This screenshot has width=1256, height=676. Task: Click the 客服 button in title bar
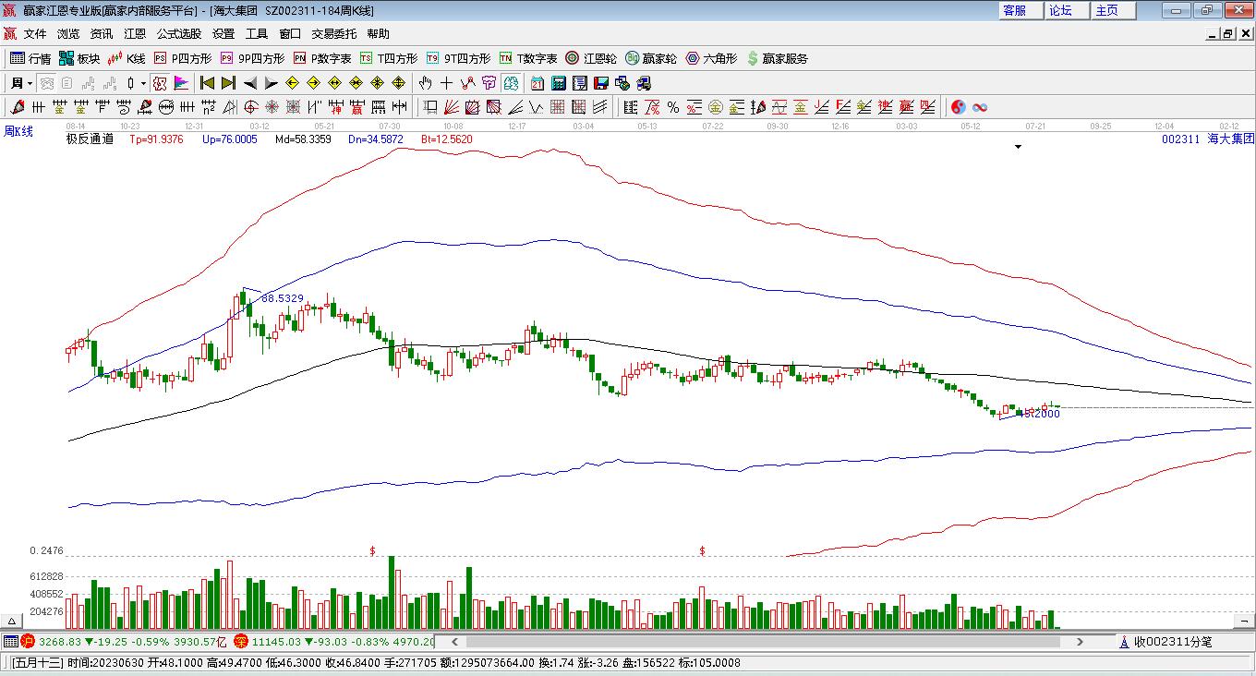pyautogui.click(x=1014, y=10)
